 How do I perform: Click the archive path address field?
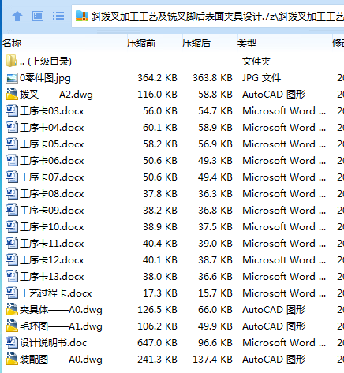208,16
